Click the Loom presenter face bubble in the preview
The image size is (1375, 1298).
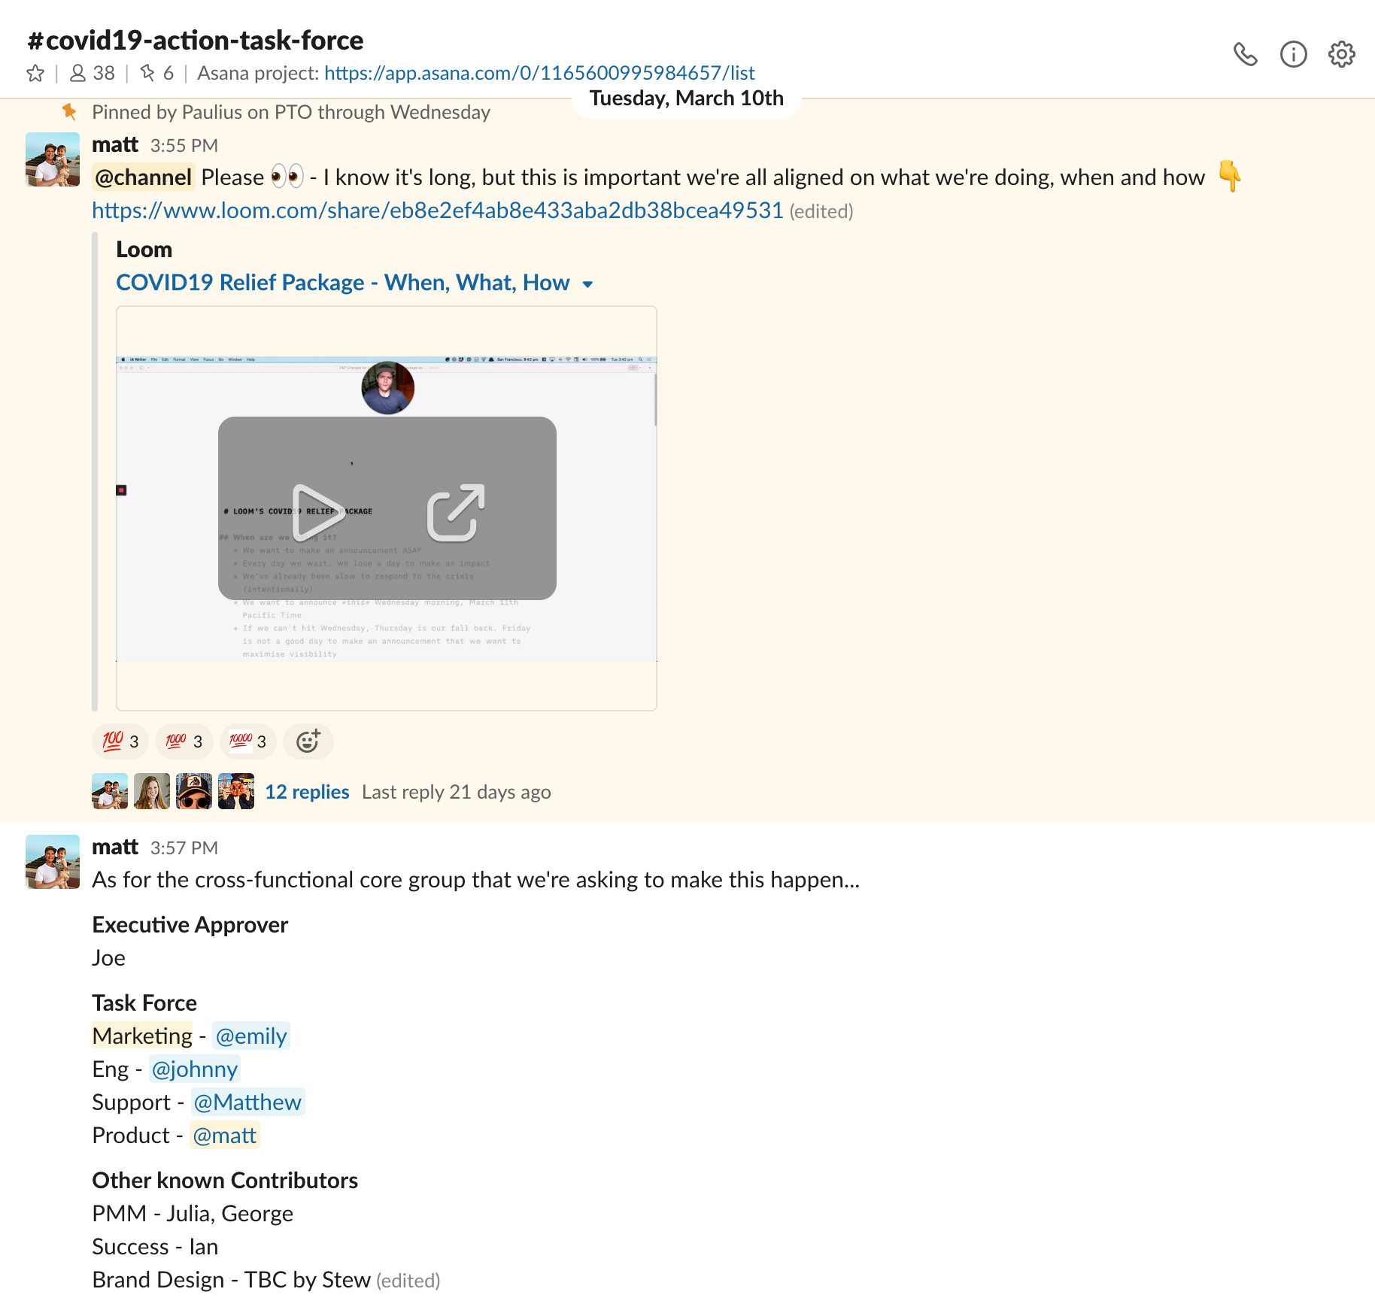point(388,388)
